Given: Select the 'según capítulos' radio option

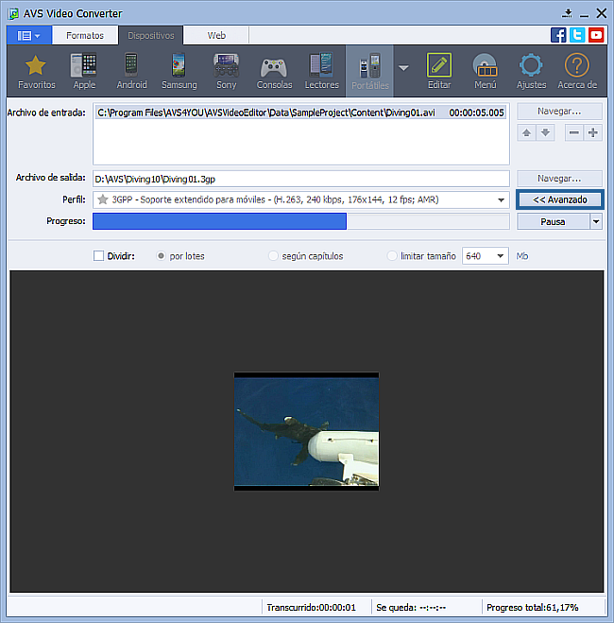Looking at the screenshot, I should pos(274,256).
